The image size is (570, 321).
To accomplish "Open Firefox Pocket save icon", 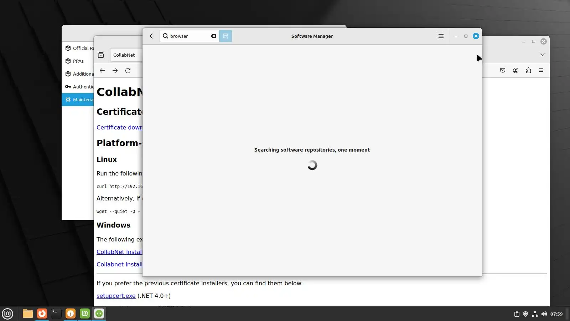I will (x=503, y=71).
